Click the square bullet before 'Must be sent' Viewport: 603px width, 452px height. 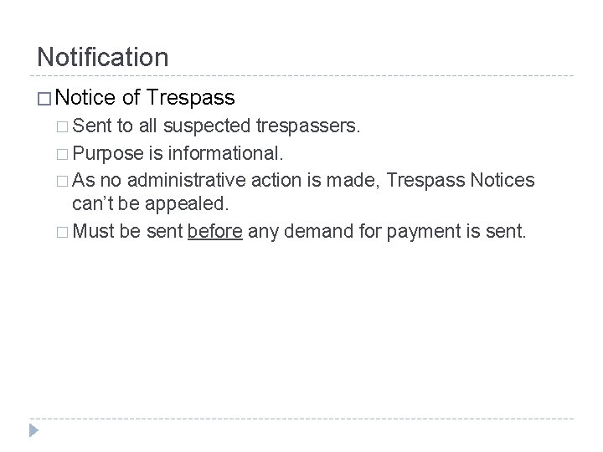pyautogui.click(x=62, y=230)
